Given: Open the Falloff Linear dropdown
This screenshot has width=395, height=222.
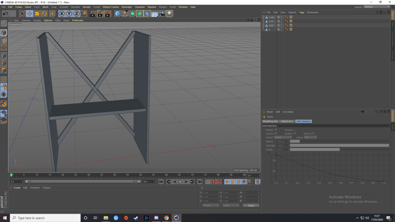Looking at the screenshot, I should coord(284,137).
